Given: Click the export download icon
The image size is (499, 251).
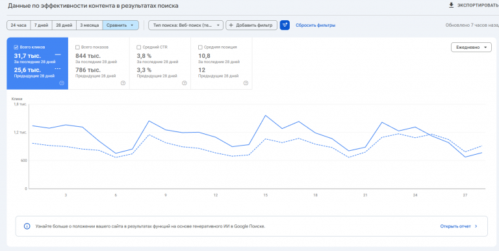Looking at the screenshot, I should (x=451, y=5).
